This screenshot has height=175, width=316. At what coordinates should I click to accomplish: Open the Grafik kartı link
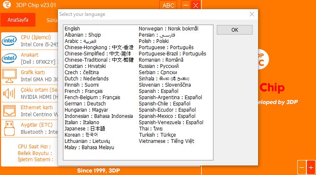click(x=33, y=72)
